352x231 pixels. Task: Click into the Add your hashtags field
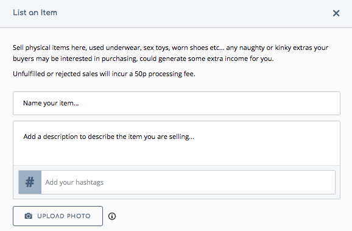tap(188, 182)
